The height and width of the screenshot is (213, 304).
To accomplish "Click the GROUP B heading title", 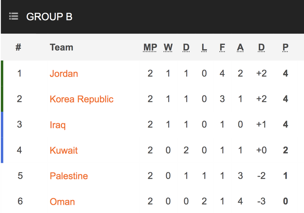I will pos(49,17).
